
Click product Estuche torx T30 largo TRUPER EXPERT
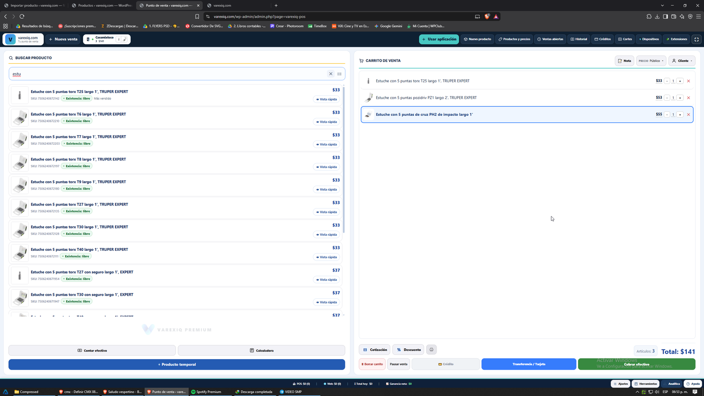(79, 227)
